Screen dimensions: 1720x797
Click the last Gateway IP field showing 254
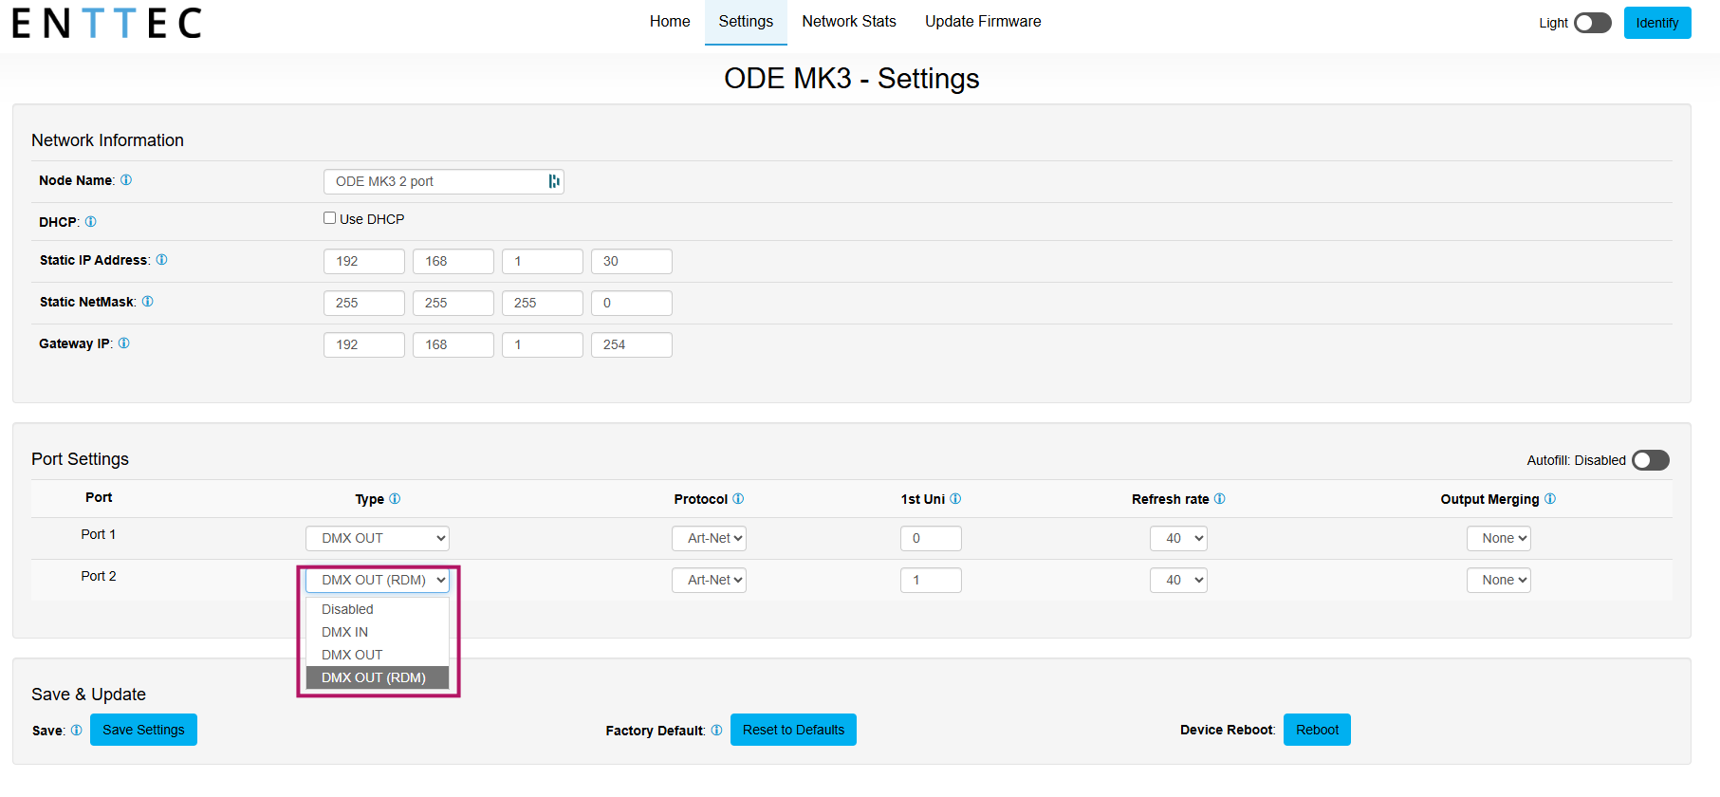632,344
